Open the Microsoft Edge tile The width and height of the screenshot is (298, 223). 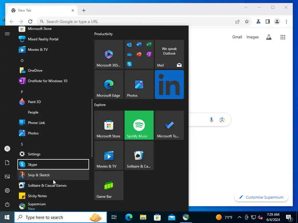109,84
